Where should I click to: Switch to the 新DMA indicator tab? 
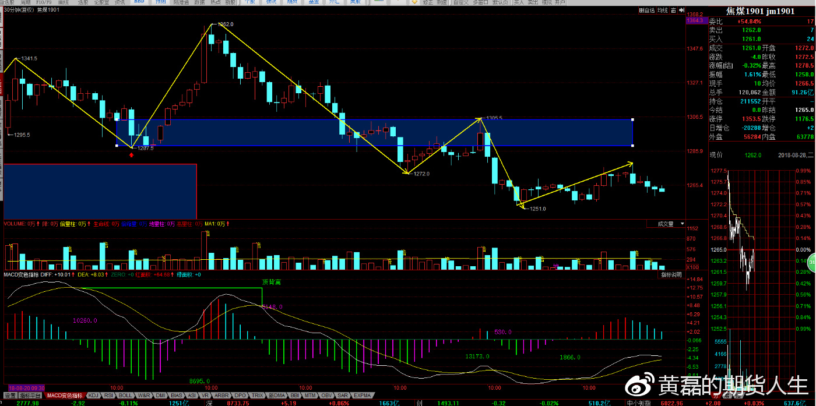(x=277, y=396)
